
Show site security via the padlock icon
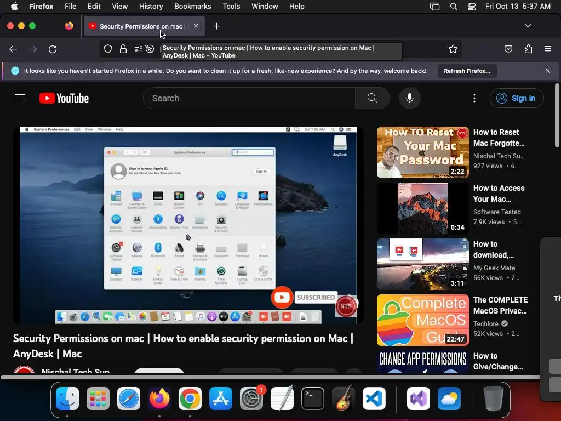123,49
